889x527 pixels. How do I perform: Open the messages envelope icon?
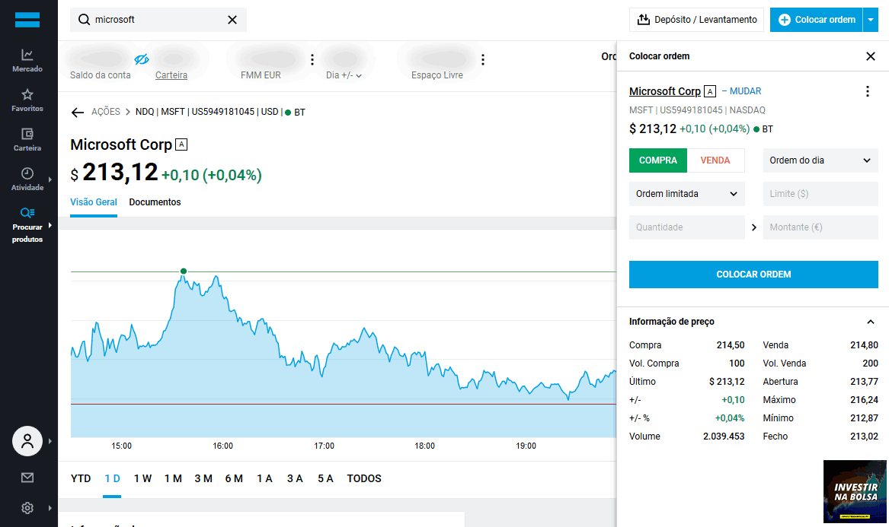coord(27,478)
